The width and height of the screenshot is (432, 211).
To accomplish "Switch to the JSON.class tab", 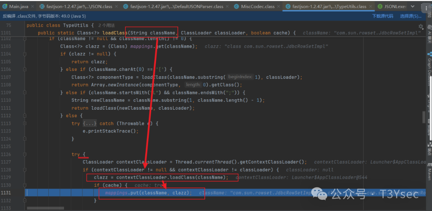I will pyautogui.click(x=78, y=6).
